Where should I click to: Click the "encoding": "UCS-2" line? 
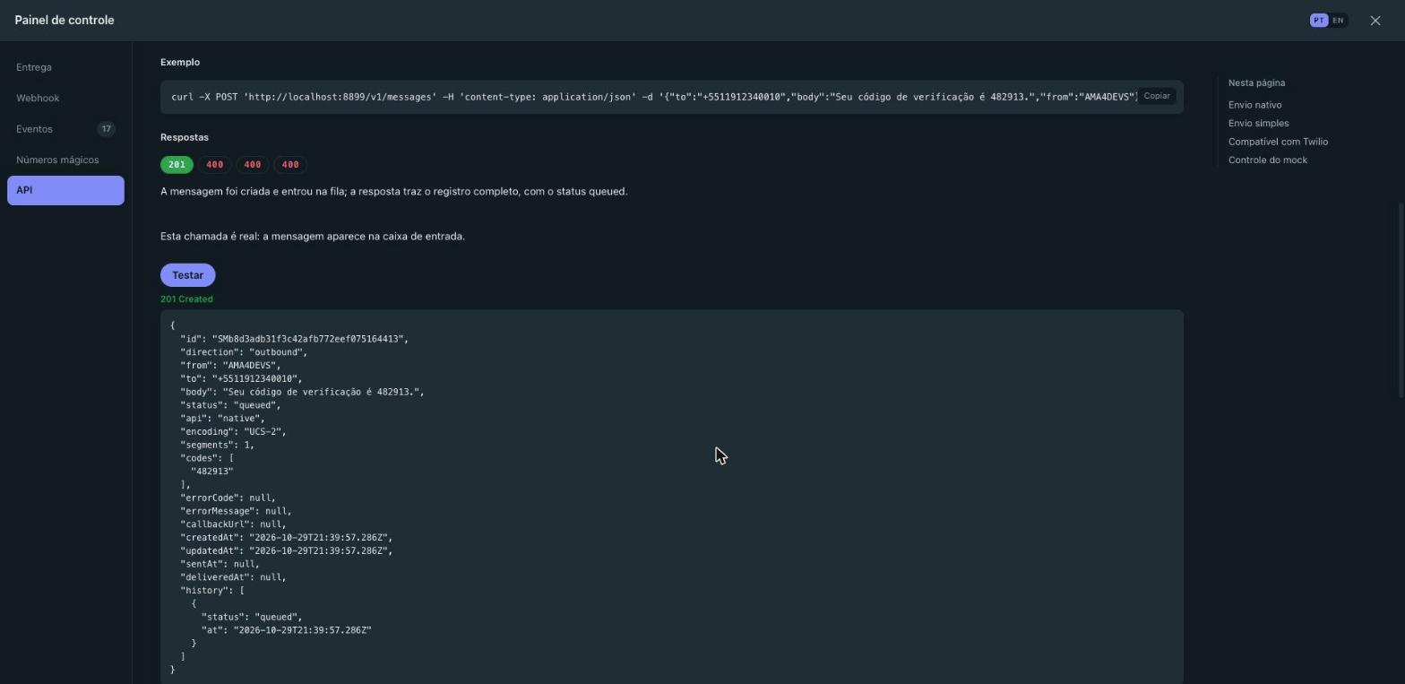(x=233, y=432)
